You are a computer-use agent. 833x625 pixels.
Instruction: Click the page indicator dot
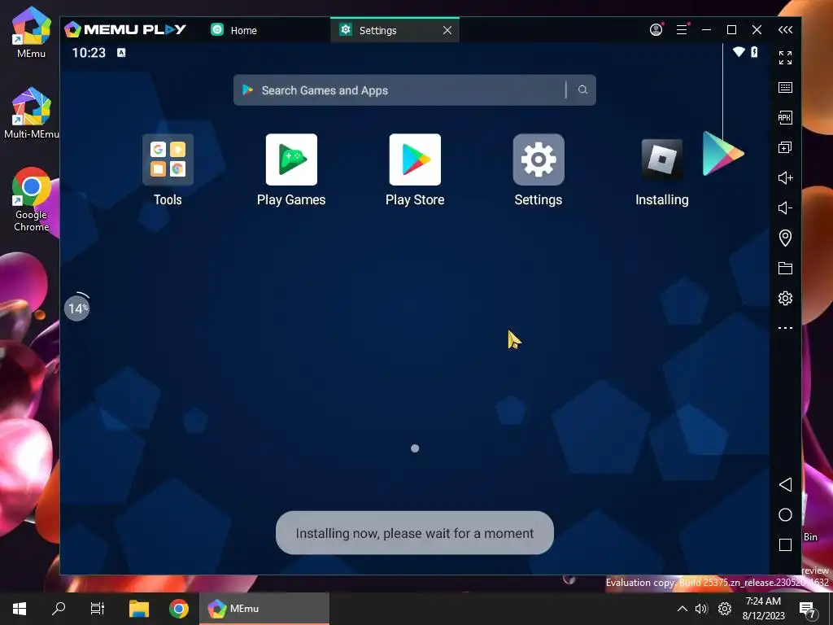point(415,448)
